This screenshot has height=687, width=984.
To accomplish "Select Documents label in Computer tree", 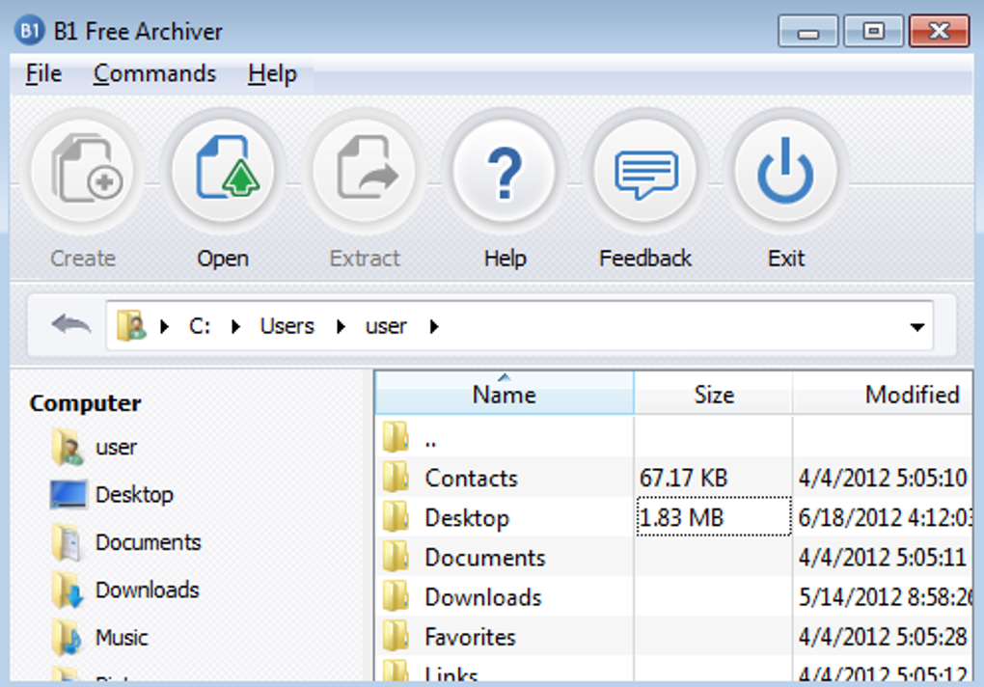I will click(149, 542).
